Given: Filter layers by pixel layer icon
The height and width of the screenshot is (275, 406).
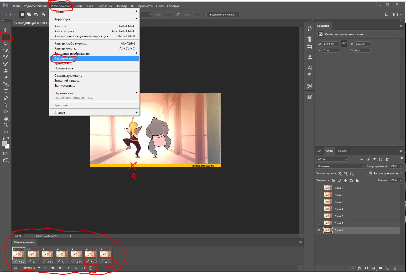Looking at the screenshot, I should click(x=362, y=159).
